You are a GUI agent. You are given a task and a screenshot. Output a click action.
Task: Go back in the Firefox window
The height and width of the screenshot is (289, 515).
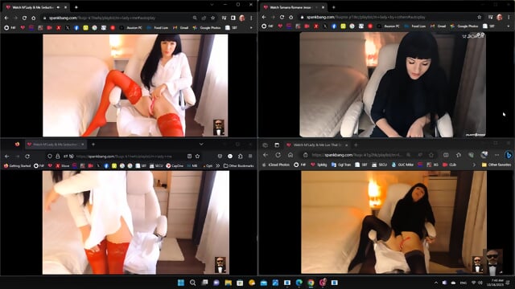point(7,157)
